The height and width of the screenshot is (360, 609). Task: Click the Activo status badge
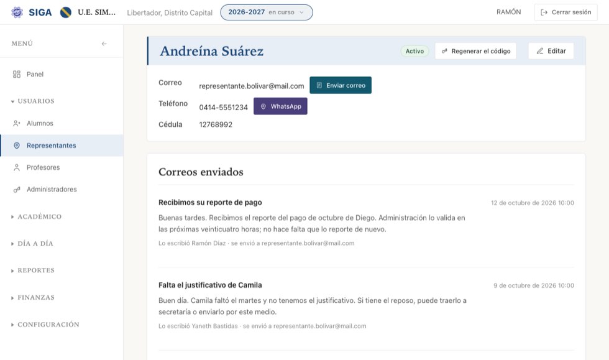coord(415,51)
